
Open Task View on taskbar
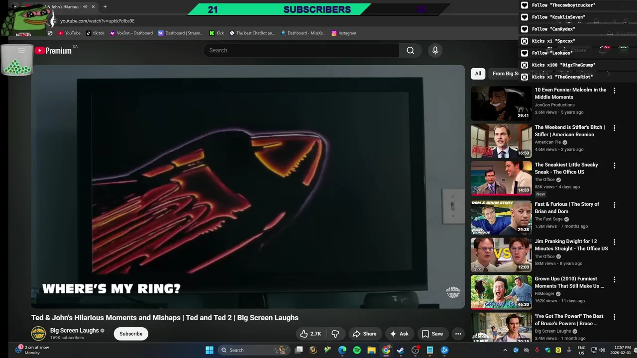299,350
